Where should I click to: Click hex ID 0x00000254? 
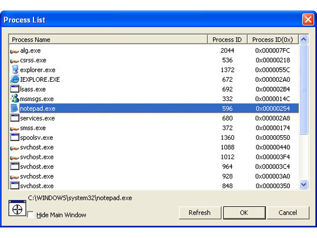273,109
